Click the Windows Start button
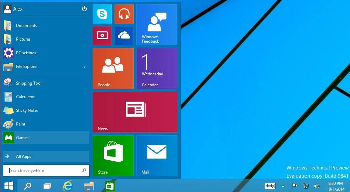 click(9, 186)
